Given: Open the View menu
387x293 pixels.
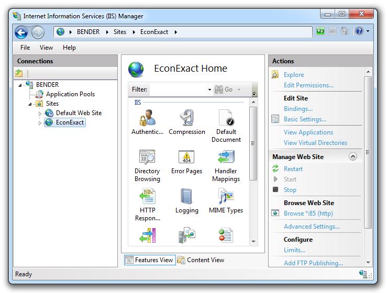Looking at the screenshot, I should tap(46, 48).
